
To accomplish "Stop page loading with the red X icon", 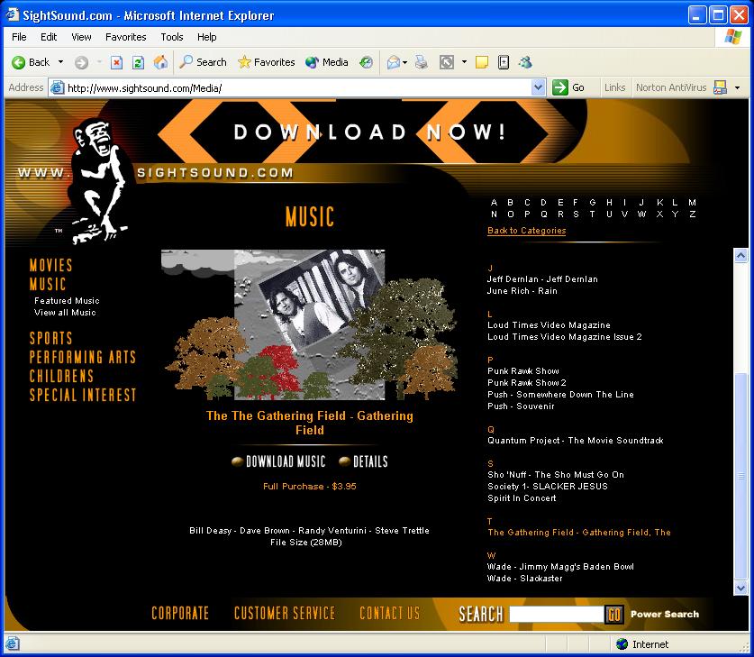I will coord(116,62).
